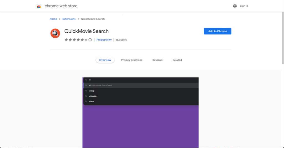
Task: Switch to the Related tab
Action: 177,60
